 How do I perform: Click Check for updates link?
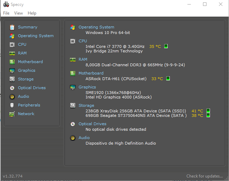(204, 176)
